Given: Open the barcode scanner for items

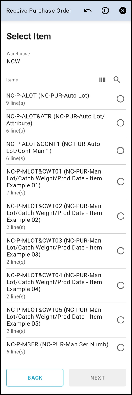Looking at the screenshot, I should (102, 80).
